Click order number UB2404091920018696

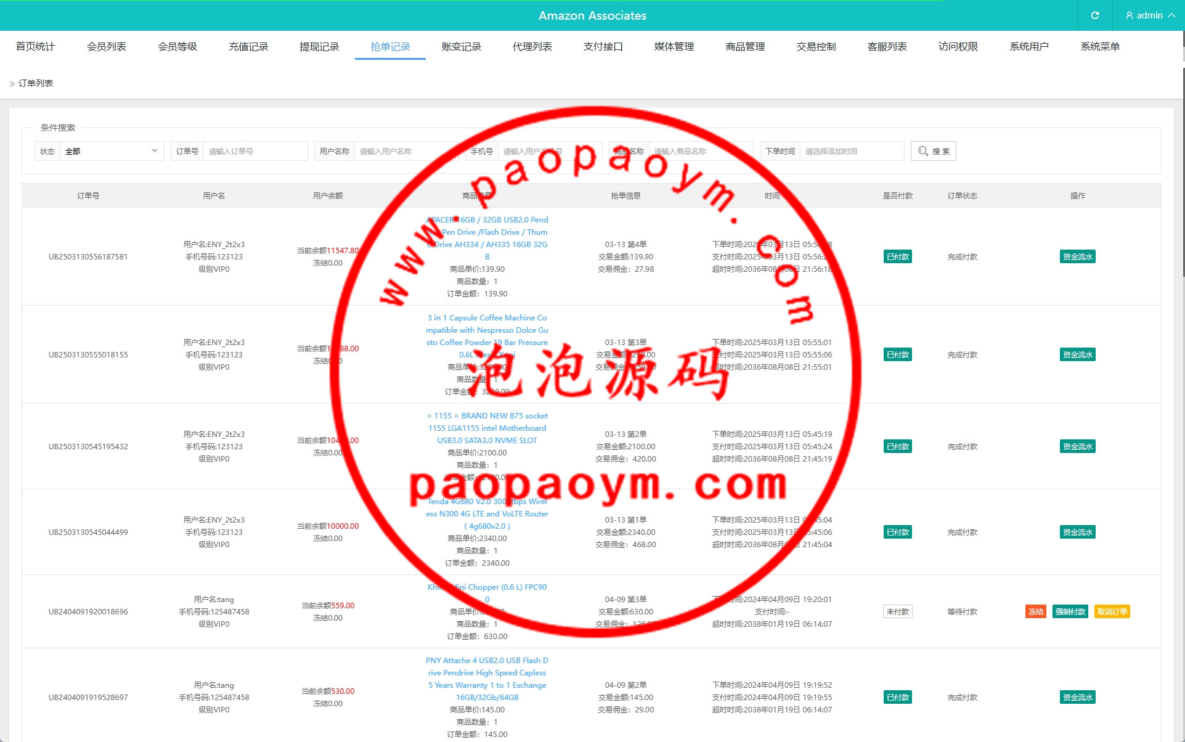click(88, 612)
